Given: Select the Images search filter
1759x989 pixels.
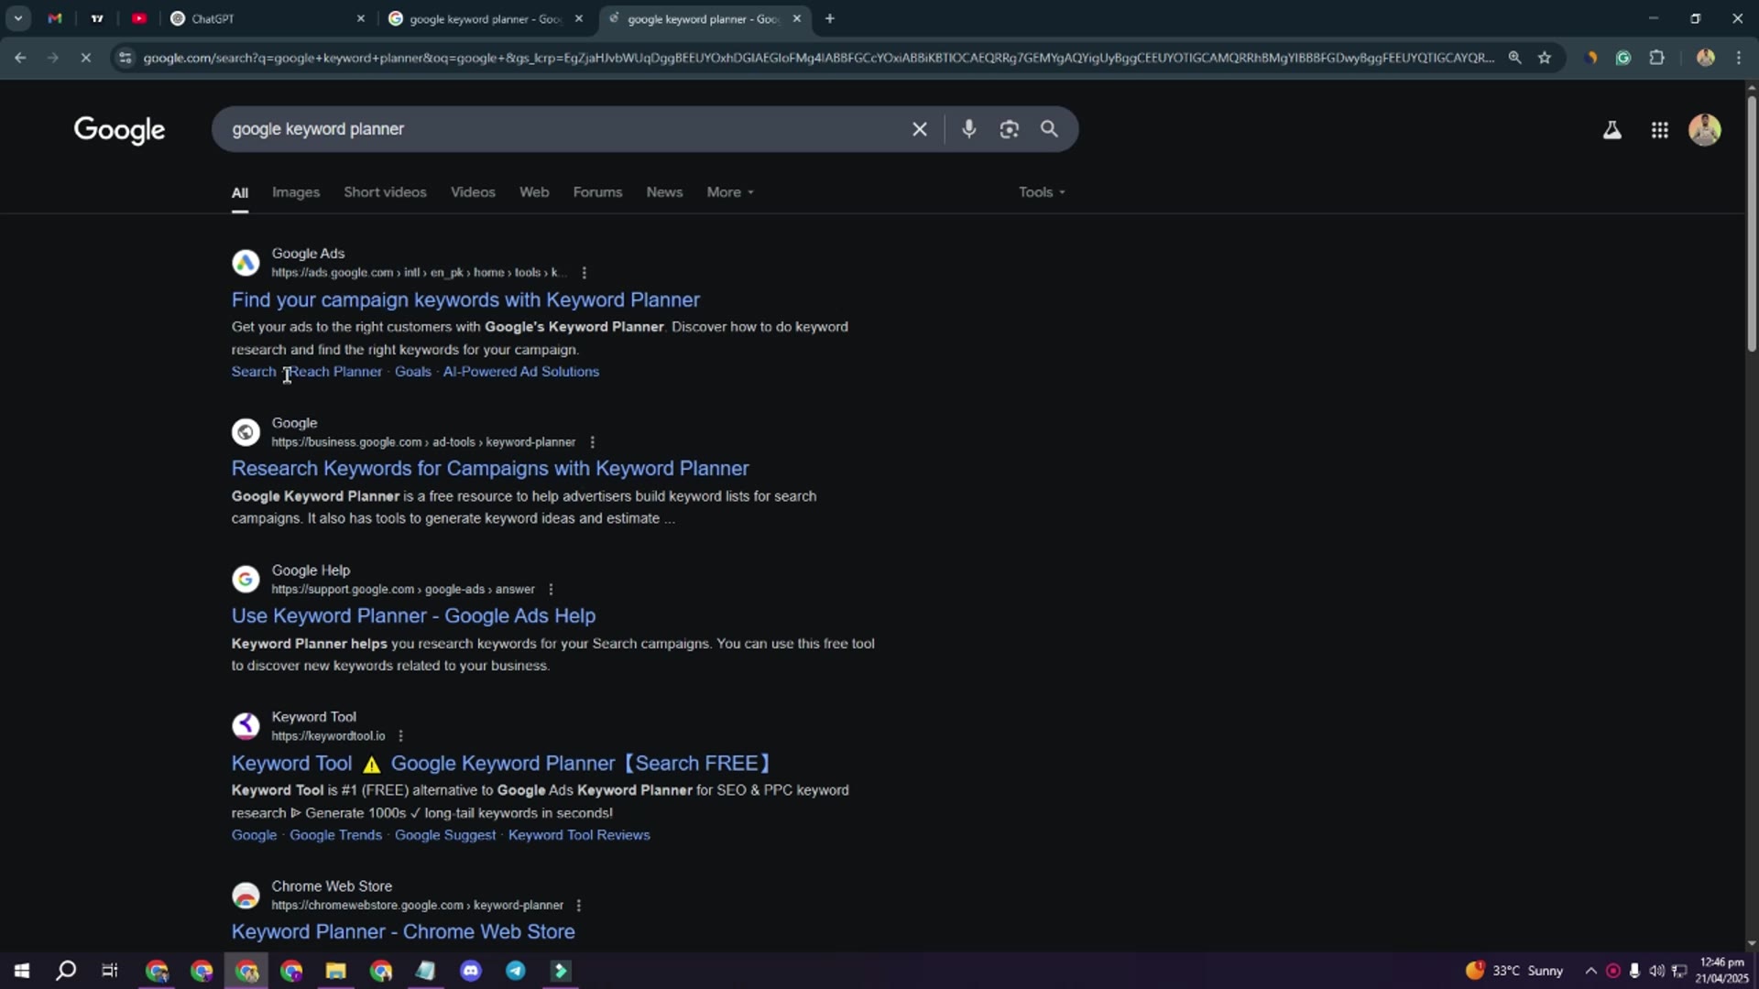Looking at the screenshot, I should [x=295, y=192].
